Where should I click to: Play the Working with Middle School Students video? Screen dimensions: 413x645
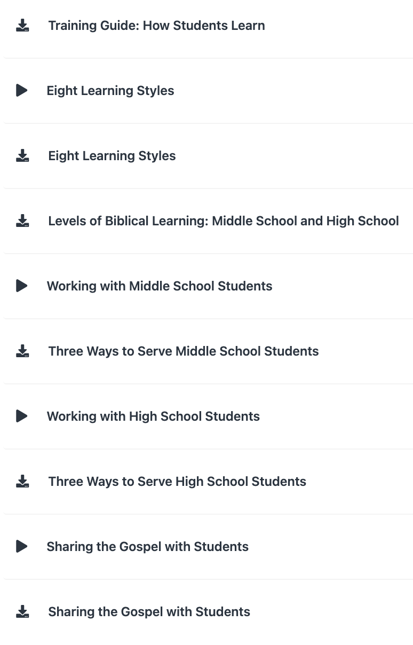(x=22, y=286)
